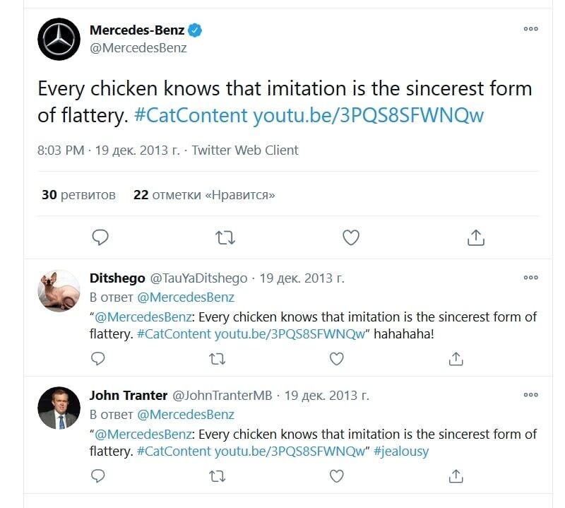This screenshot has height=508, width=565.
Task: Open the youtu.be link in main tweet
Action: [368, 115]
